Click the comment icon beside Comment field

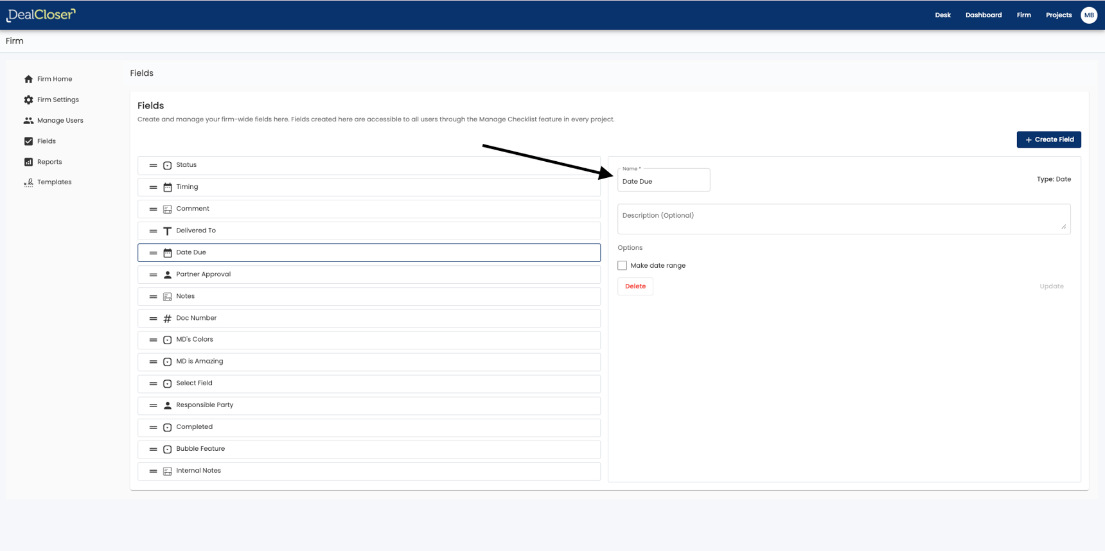click(167, 209)
